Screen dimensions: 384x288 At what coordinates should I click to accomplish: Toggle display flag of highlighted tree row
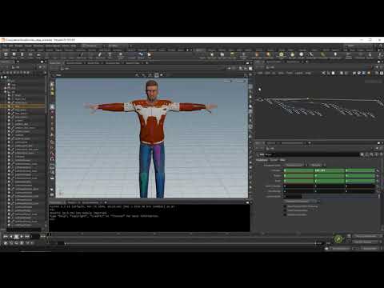pos(9,106)
